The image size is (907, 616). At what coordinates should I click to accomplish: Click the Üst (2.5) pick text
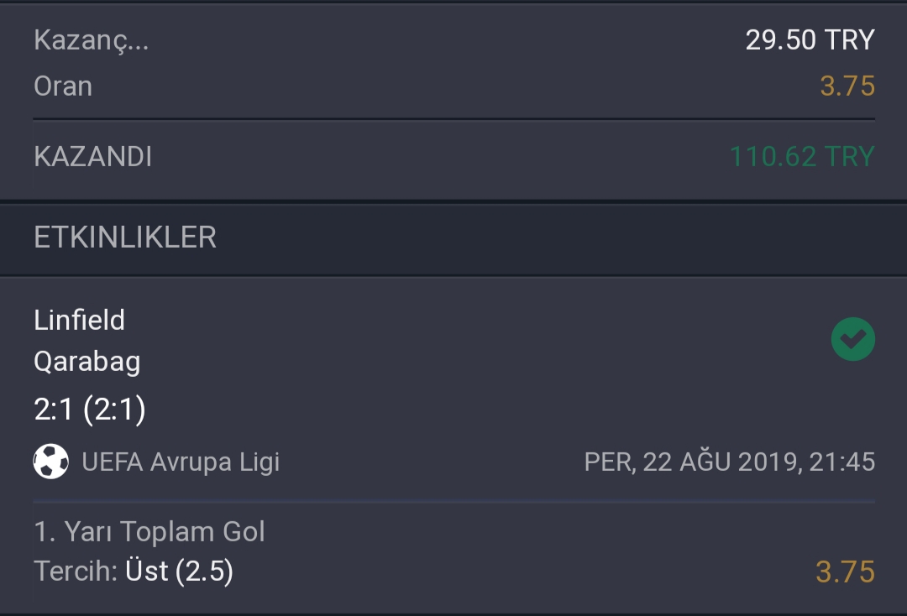pos(180,571)
